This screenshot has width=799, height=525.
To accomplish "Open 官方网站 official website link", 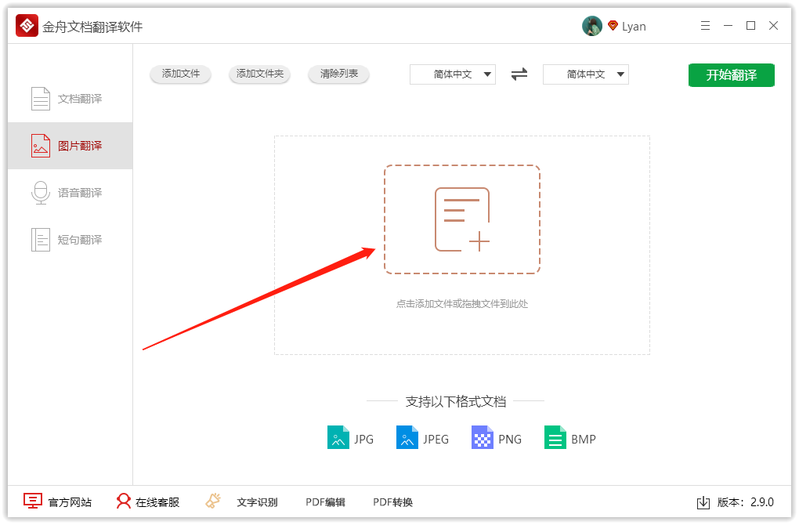I will [58, 502].
